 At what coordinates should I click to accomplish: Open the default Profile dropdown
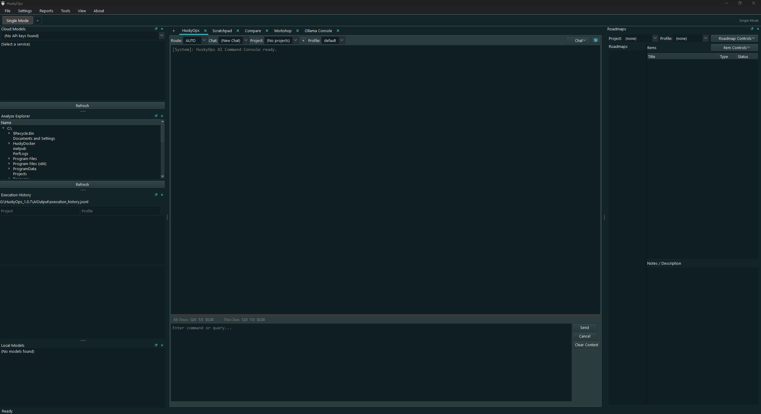pyautogui.click(x=342, y=40)
